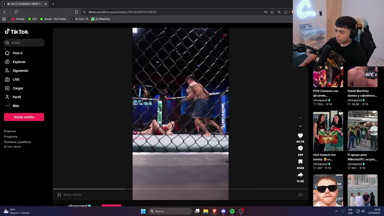
Task: Open El apoyo para #NocheUFC thumbnail
Action: 362,131
